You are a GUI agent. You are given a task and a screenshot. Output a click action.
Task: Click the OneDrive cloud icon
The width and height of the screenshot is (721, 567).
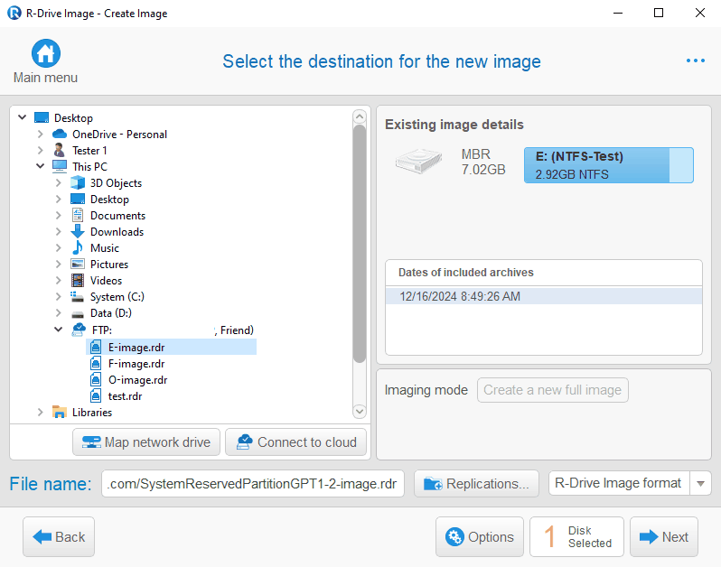[61, 135]
